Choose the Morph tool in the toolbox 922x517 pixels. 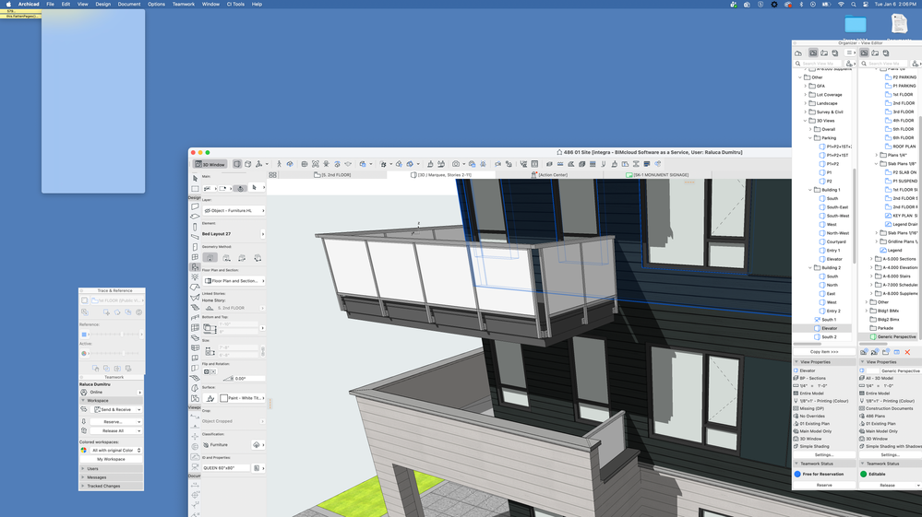[195, 388]
